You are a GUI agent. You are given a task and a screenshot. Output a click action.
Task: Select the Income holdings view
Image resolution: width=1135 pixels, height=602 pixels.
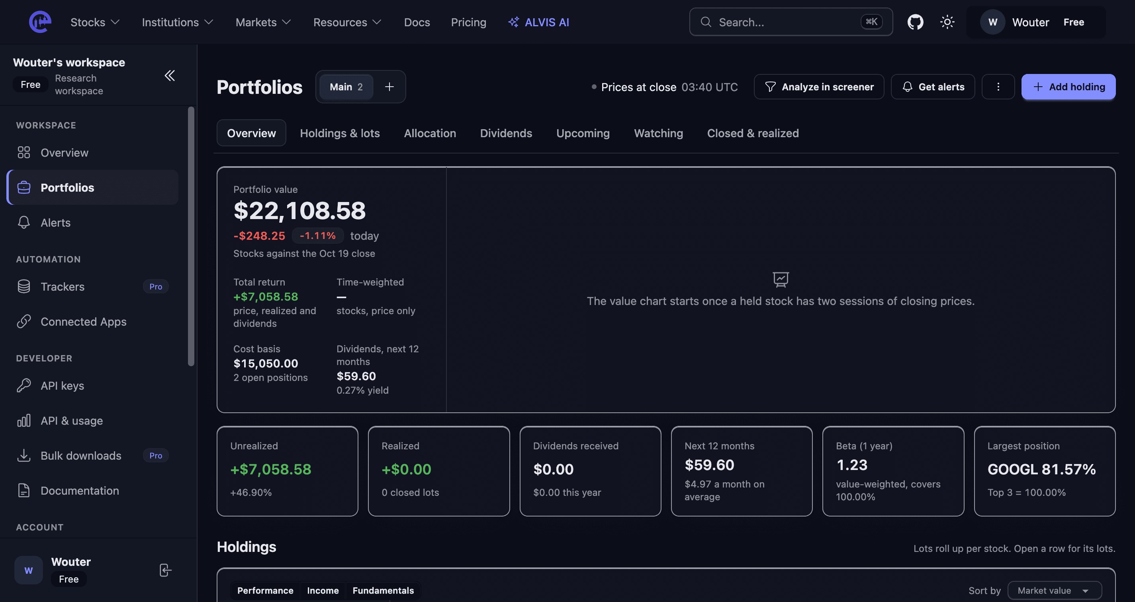(x=323, y=590)
